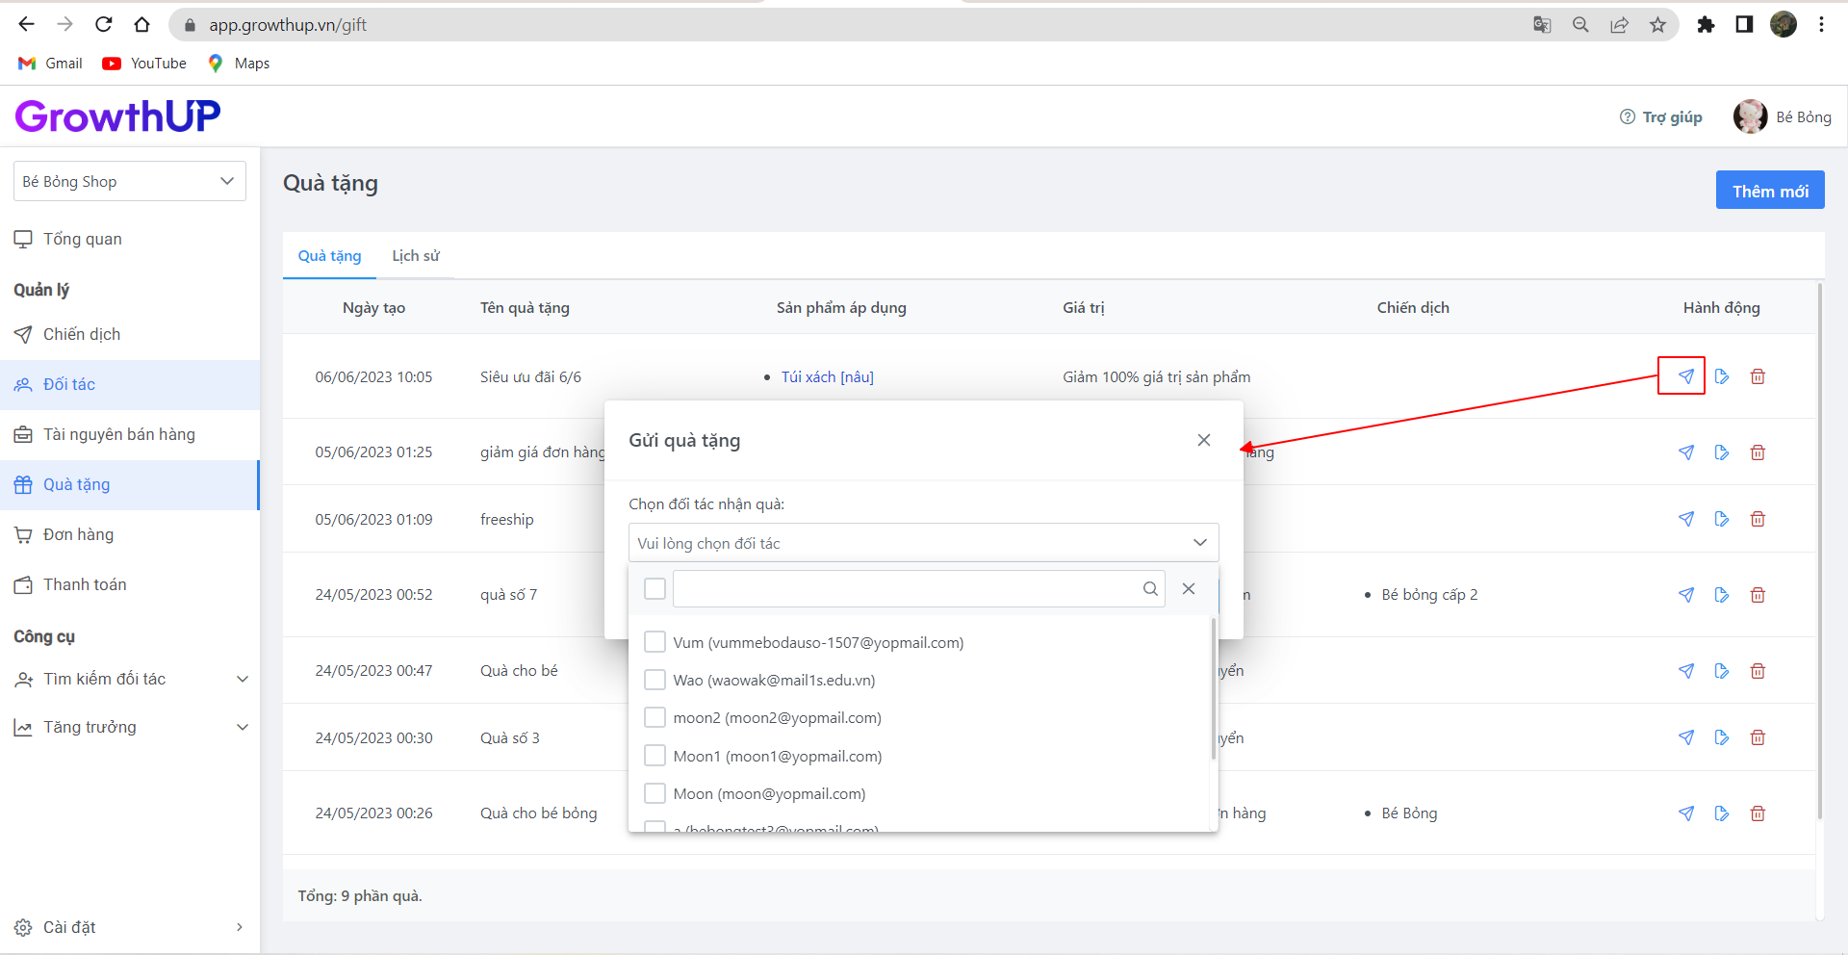1848x955 pixels.
Task: Click edit icon for freeship gift row
Action: (x=1721, y=519)
